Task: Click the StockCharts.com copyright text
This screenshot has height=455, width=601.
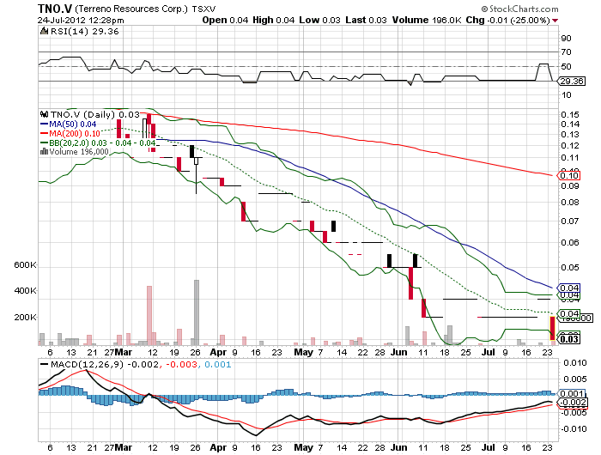Action: point(519,9)
